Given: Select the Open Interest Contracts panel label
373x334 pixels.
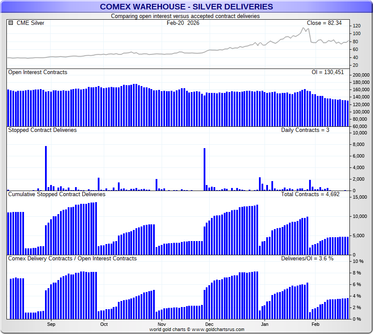Looking at the screenshot, I should 38,72.
